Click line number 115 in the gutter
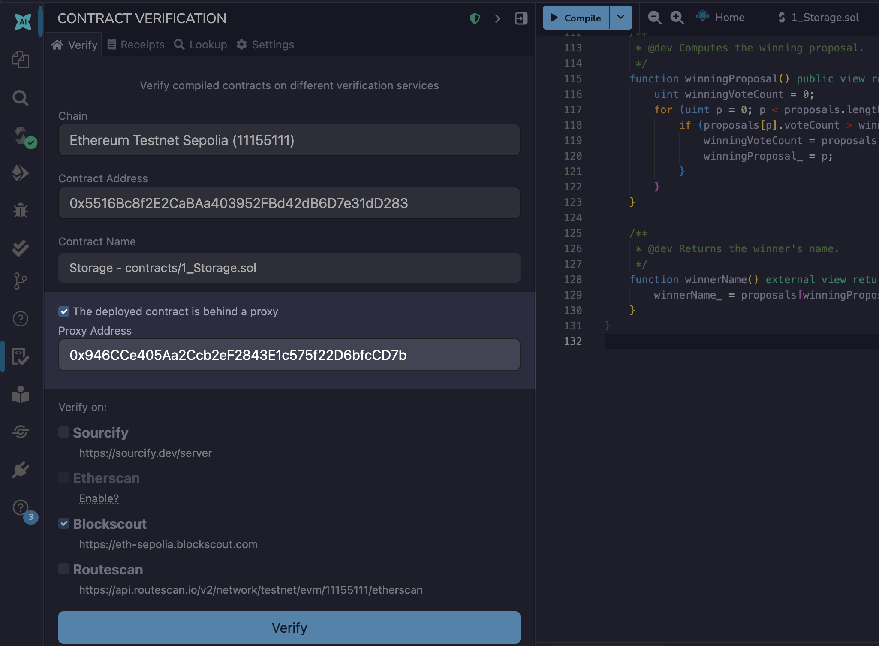The height and width of the screenshot is (646, 879). 573,79
